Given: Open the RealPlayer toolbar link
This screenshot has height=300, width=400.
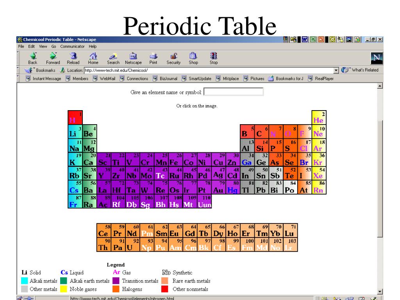Looking at the screenshot, I should 321,79.
